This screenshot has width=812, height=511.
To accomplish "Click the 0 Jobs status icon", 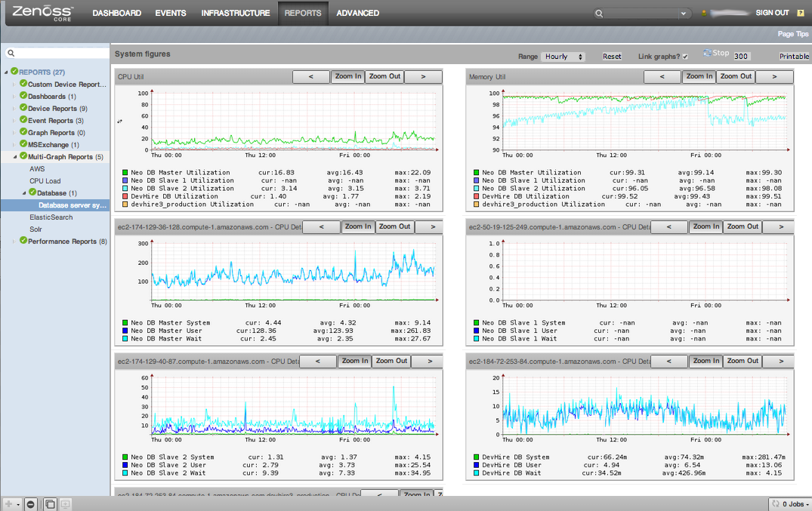I will (x=776, y=503).
